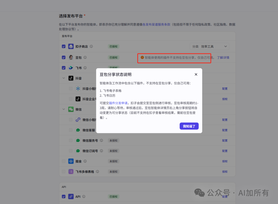Close the 豆包分享状态说明 dialog

[x=196, y=74]
